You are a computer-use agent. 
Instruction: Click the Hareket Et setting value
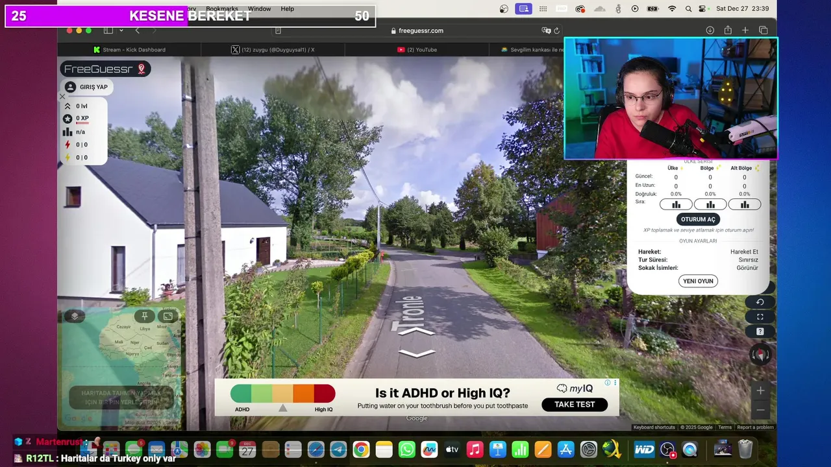pyautogui.click(x=744, y=252)
